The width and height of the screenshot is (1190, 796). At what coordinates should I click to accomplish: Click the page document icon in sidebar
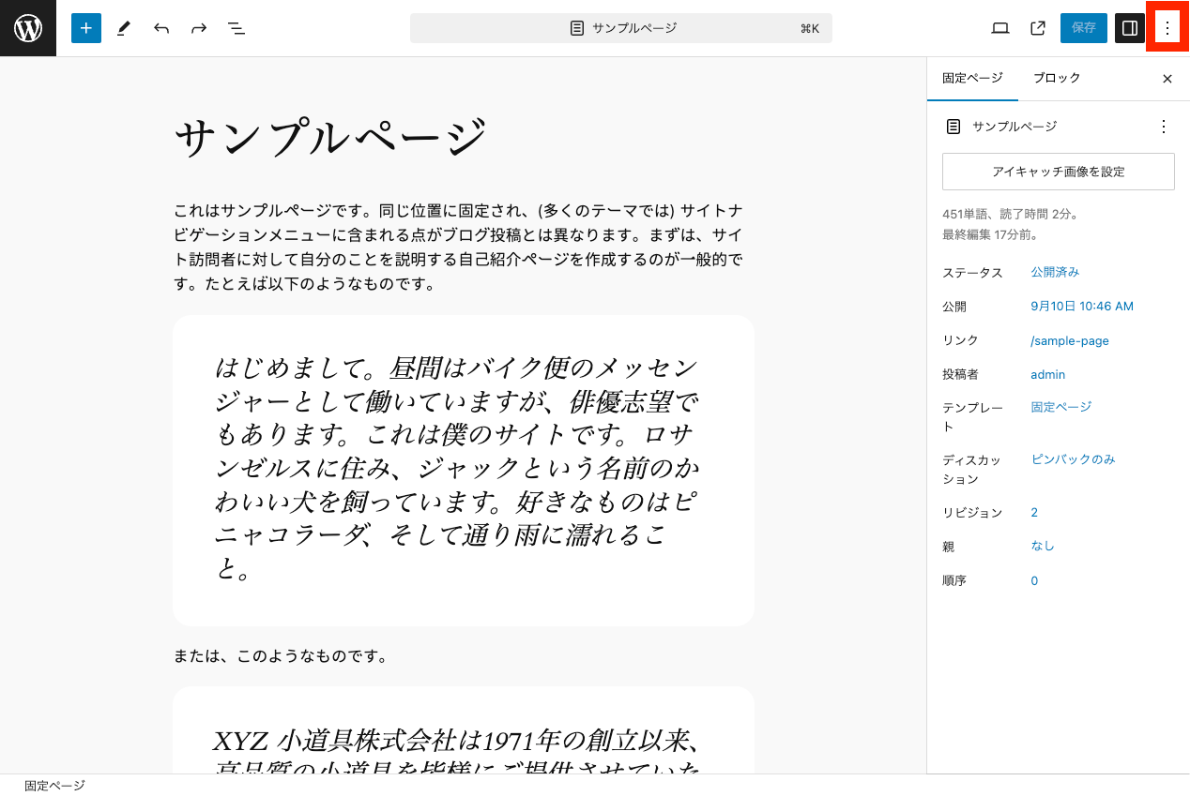[x=954, y=127]
